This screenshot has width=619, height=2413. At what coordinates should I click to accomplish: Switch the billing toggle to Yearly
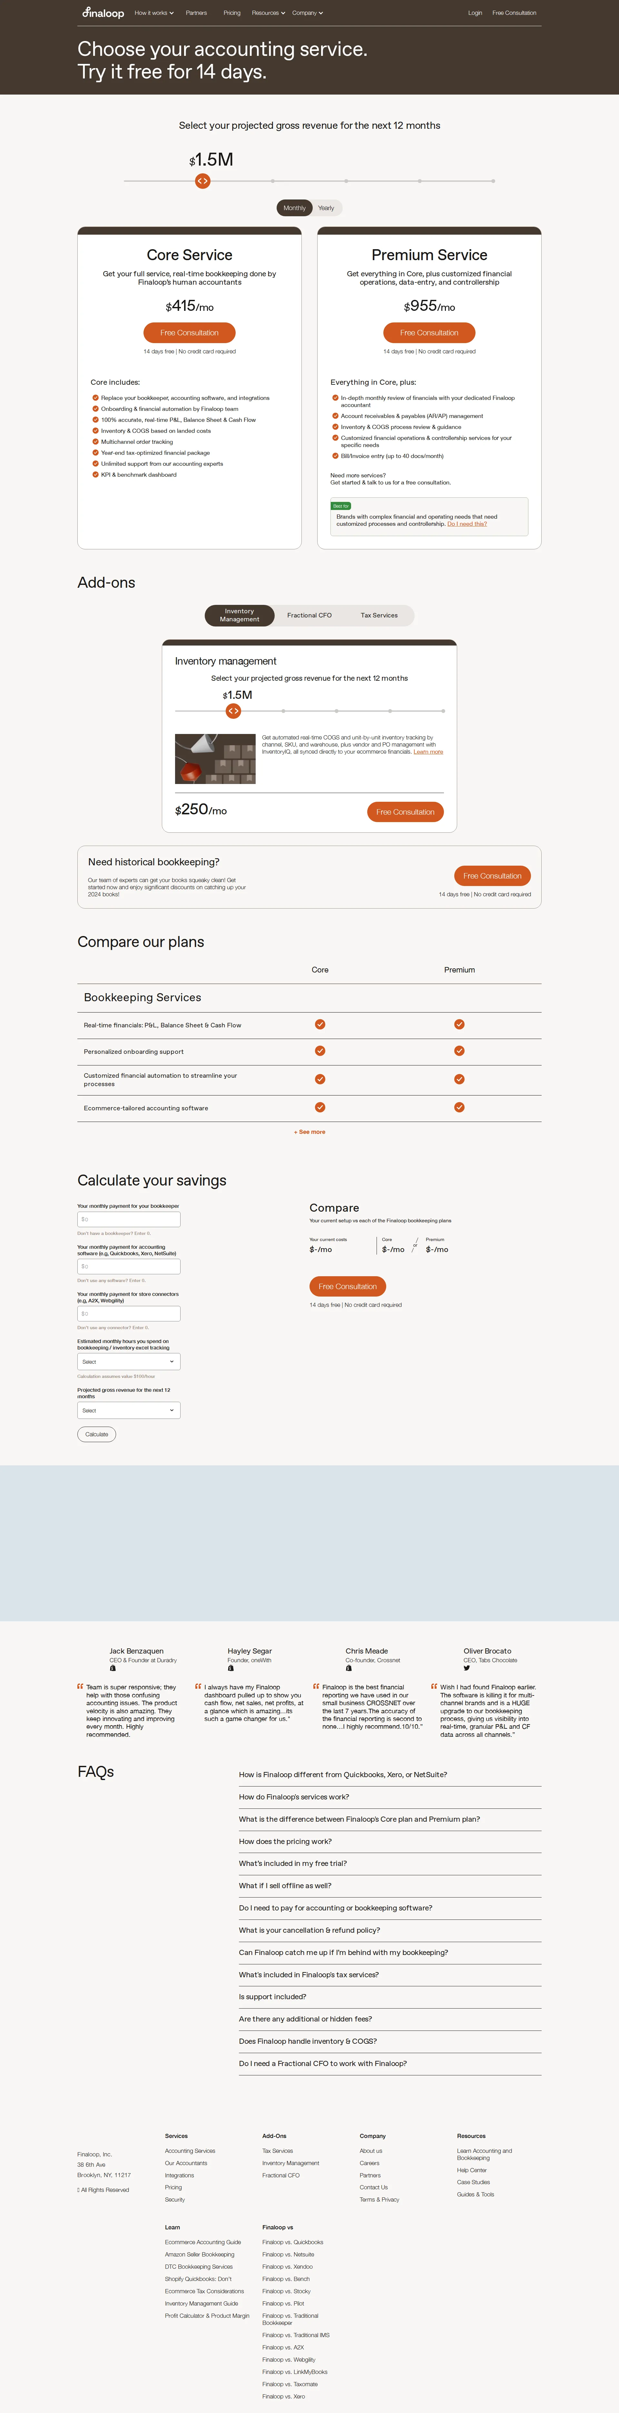coord(326,208)
